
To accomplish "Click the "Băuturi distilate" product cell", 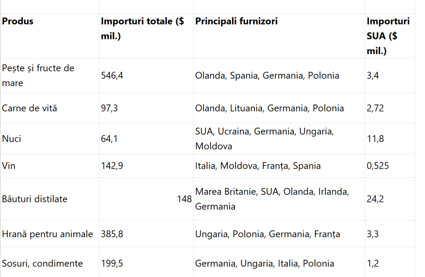I will pyautogui.click(x=35, y=199).
